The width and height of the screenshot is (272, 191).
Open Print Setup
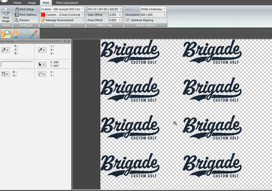pos(24,9)
